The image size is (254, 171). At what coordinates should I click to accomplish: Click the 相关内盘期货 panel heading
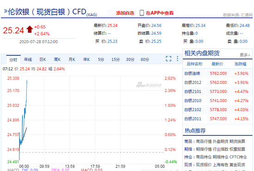click(202, 53)
